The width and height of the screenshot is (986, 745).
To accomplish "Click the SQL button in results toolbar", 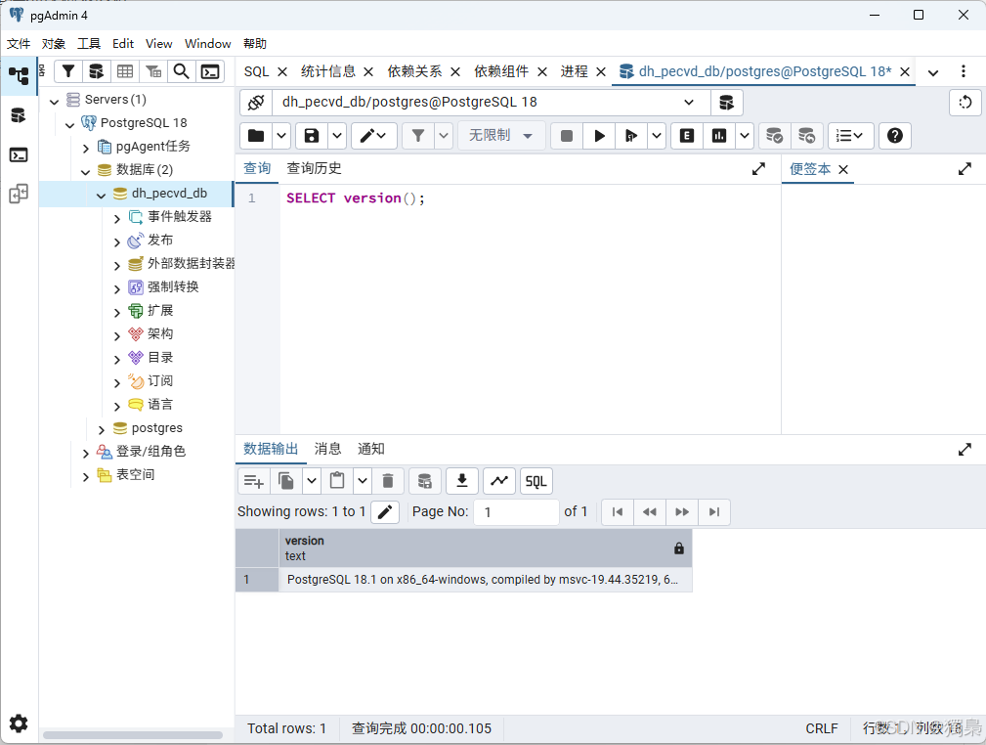I will point(536,481).
